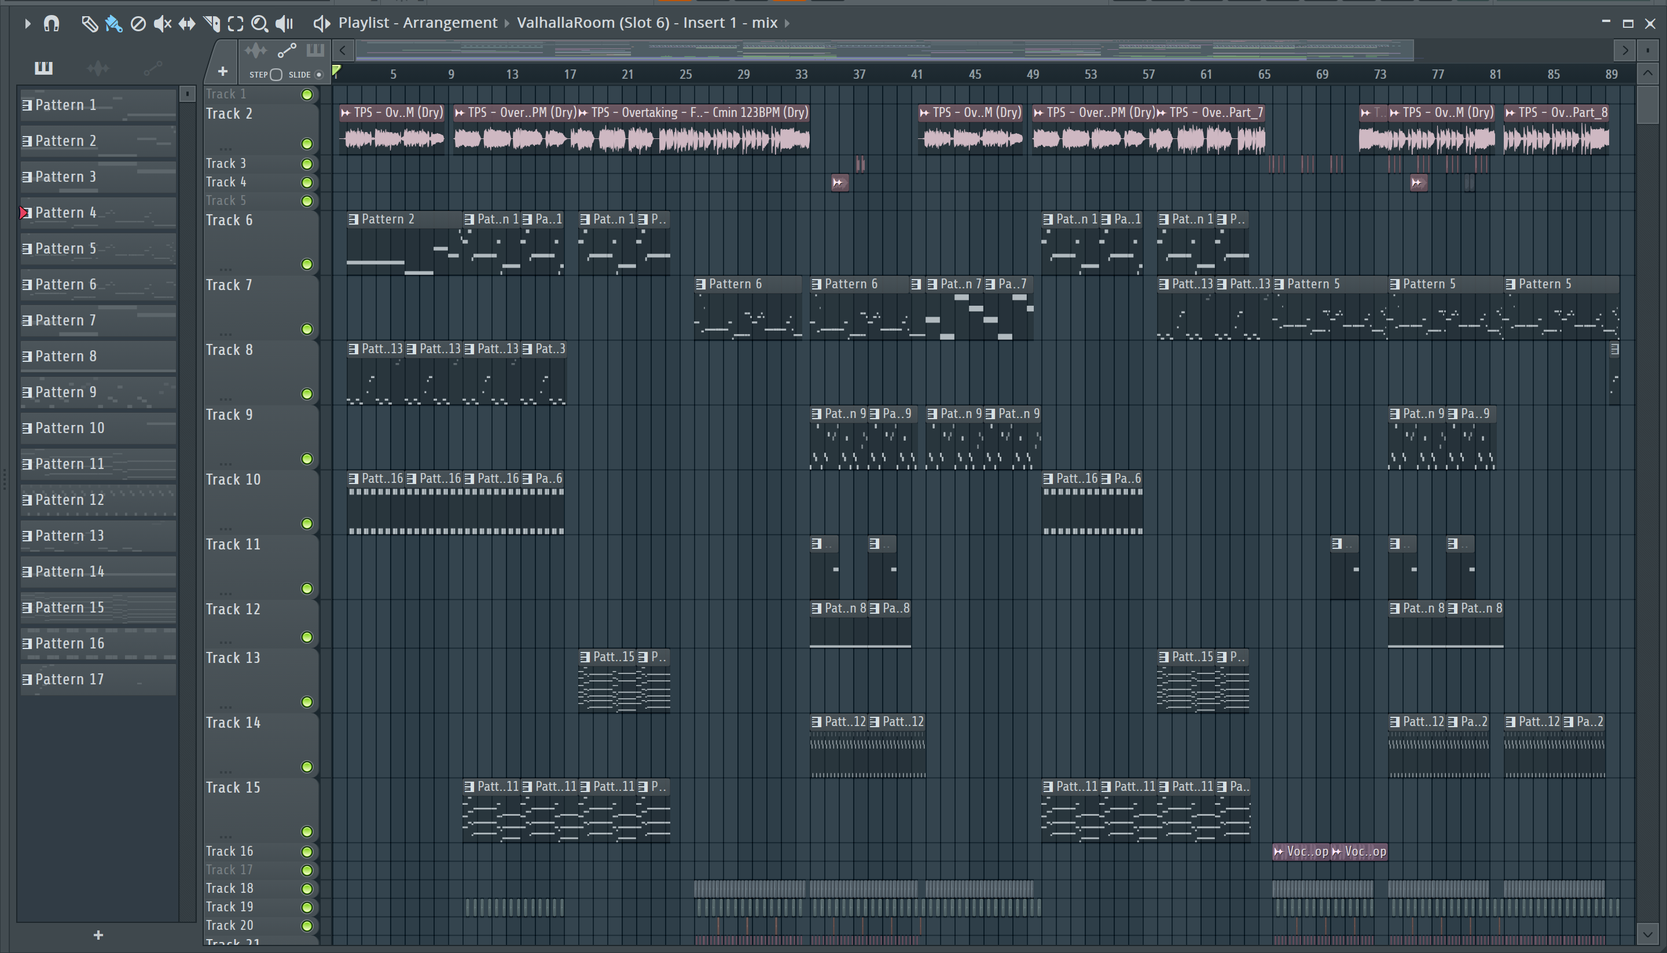Add a new track group with plus
The image size is (1667, 953).
click(x=222, y=71)
